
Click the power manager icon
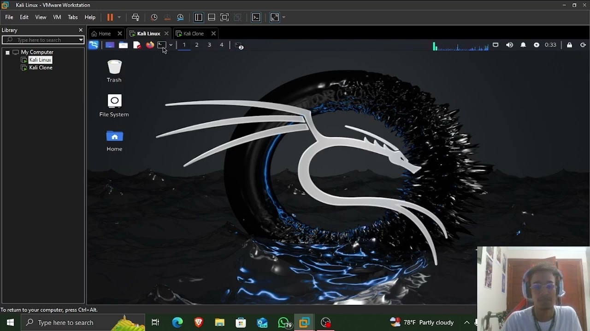pos(537,45)
